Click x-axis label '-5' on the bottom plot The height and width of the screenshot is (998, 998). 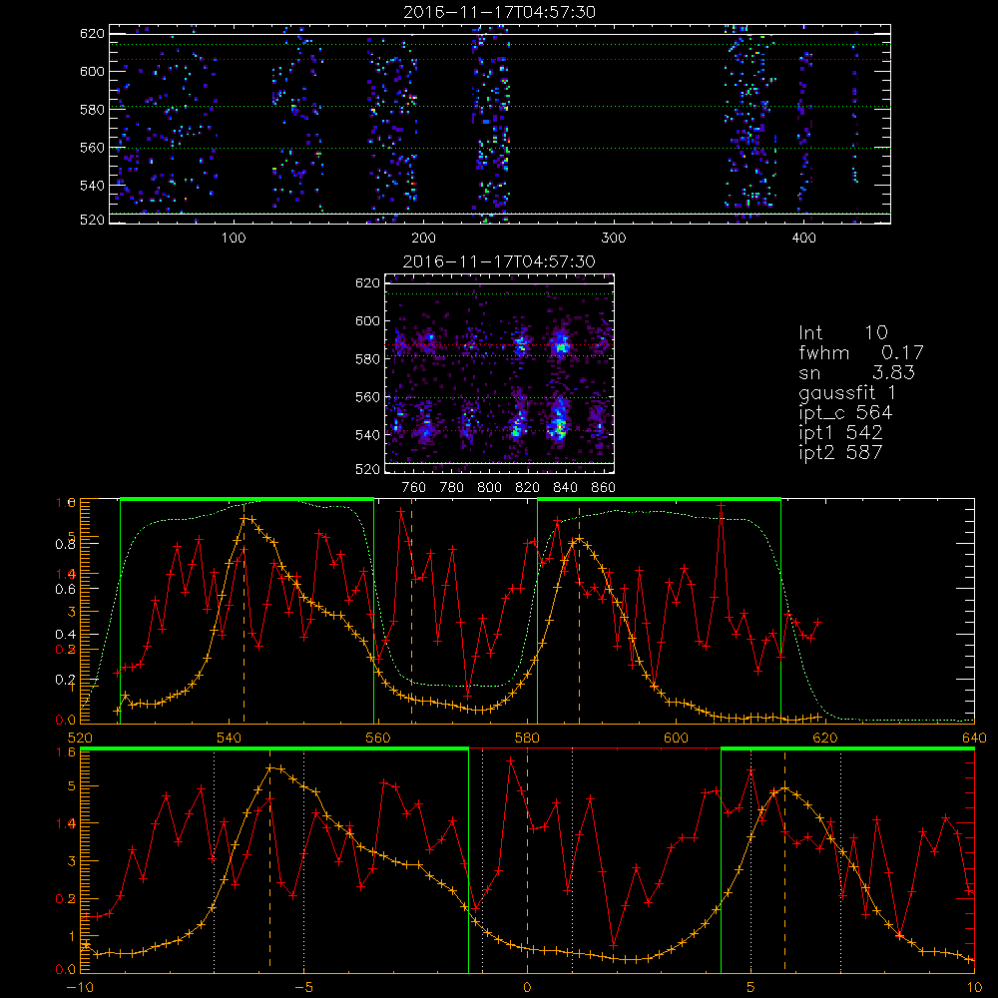[x=303, y=987]
